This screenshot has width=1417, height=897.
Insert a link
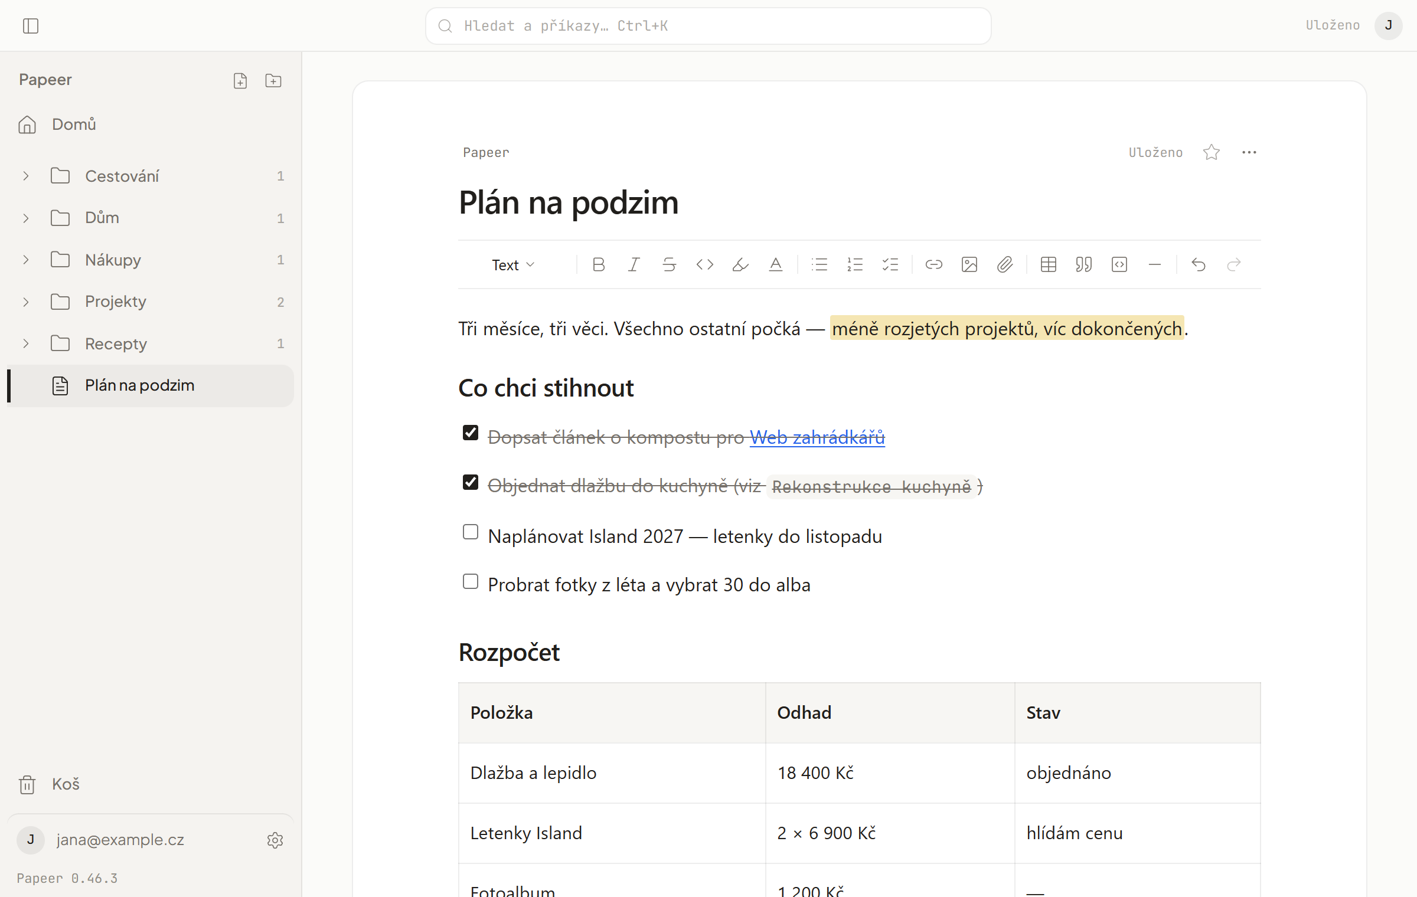pos(934,265)
